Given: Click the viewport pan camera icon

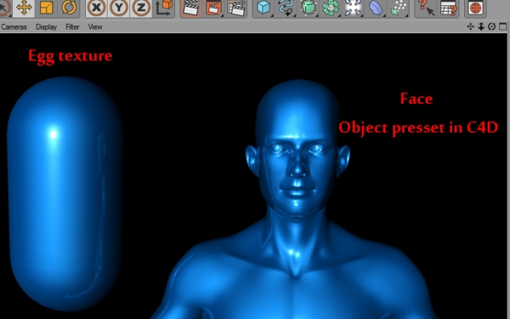Looking at the screenshot, I should point(470,26).
